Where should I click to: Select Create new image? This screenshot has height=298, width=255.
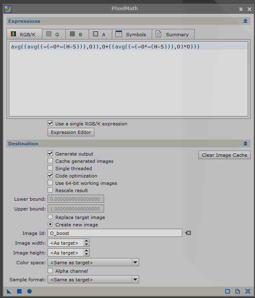point(50,224)
